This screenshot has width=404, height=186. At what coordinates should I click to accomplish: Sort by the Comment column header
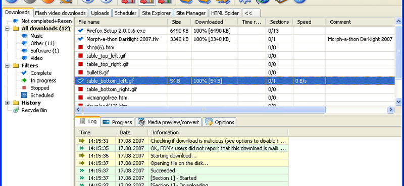click(360, 22)
